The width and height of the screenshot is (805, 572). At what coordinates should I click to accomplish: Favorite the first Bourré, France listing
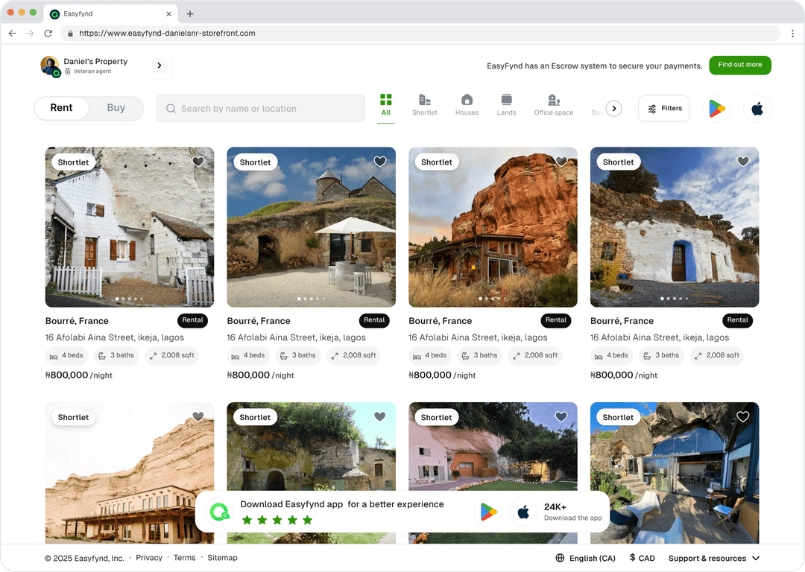(x=198, y=162)
